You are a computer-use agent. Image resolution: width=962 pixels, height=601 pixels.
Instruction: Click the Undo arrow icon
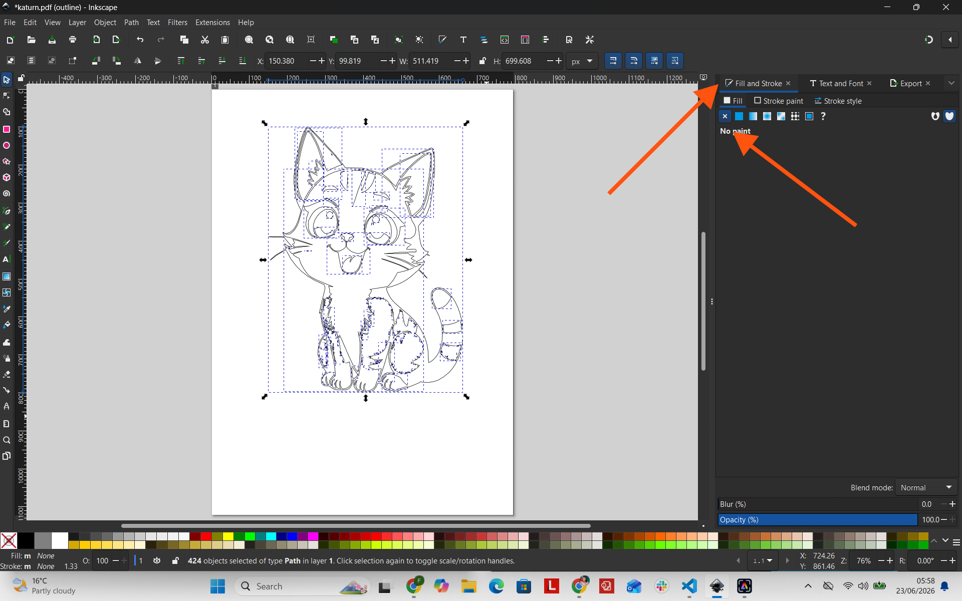coord(140,40)
